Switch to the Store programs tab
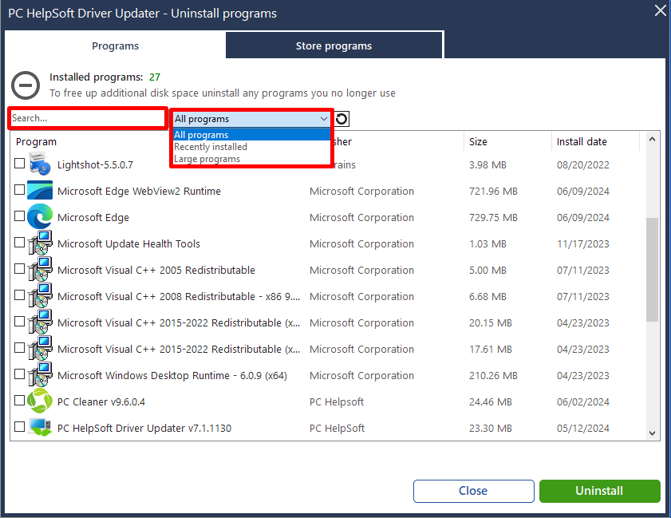Image resolution: width=671 pixels, height=518 pixels. point(334,45)
